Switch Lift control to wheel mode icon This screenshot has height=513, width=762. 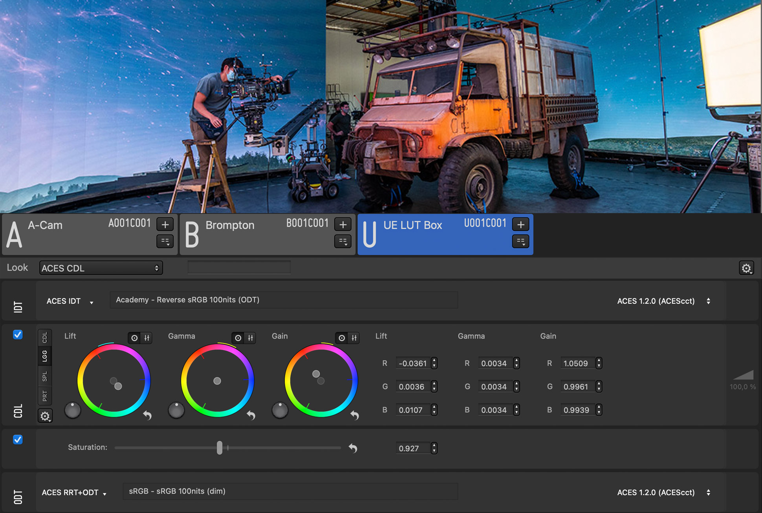click(134, 338)
